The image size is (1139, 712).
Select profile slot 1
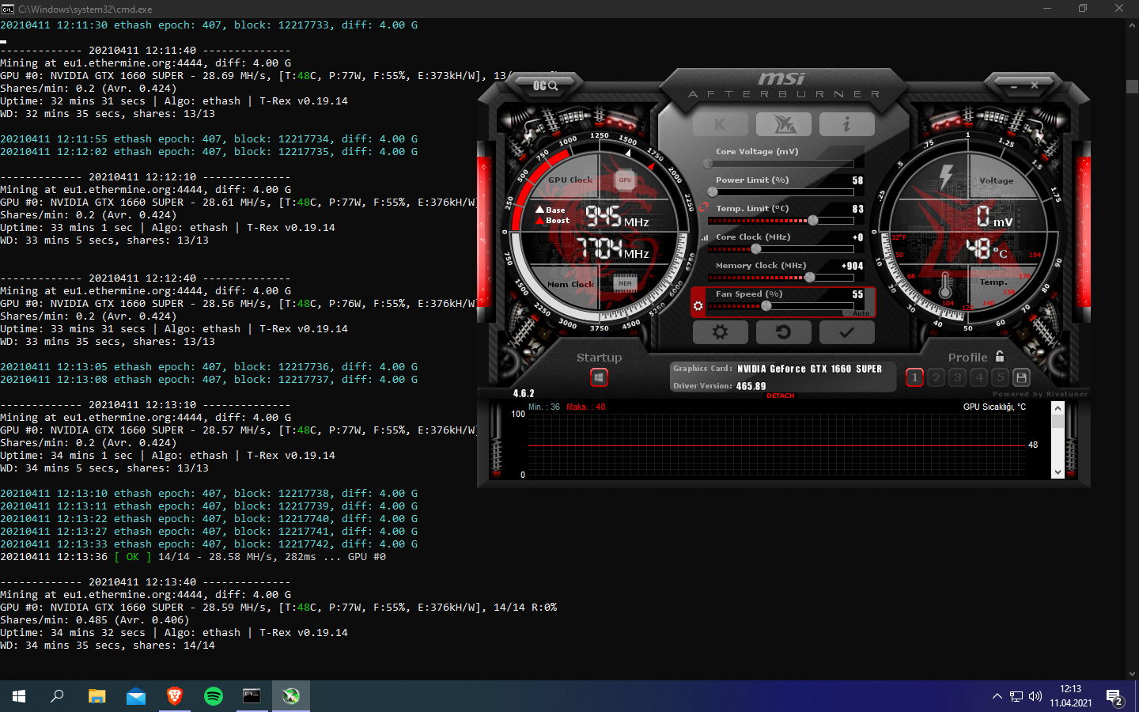click(914, 378)
